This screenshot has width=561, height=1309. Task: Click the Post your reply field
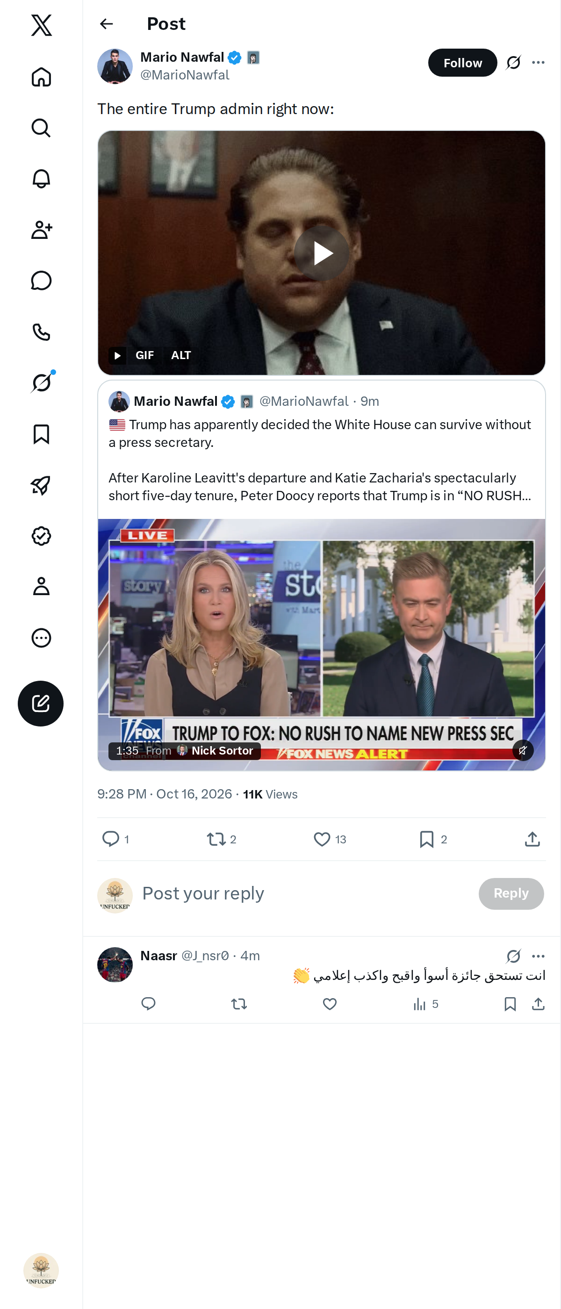tap(305, 893)
